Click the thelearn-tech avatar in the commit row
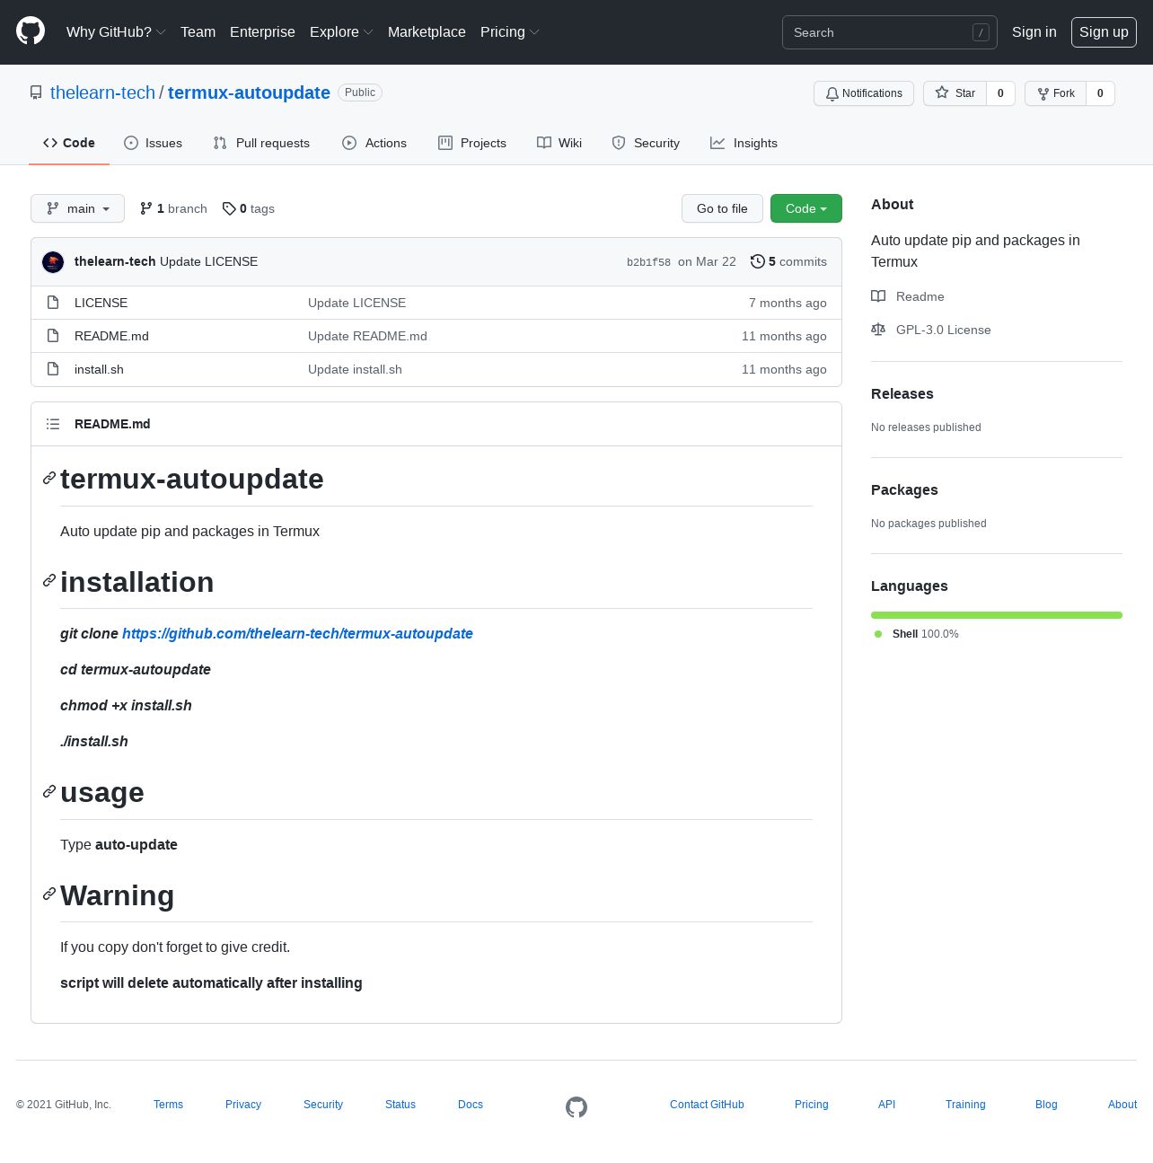The height and width of the screenshot is (1163, 1153). pos(53,261)
